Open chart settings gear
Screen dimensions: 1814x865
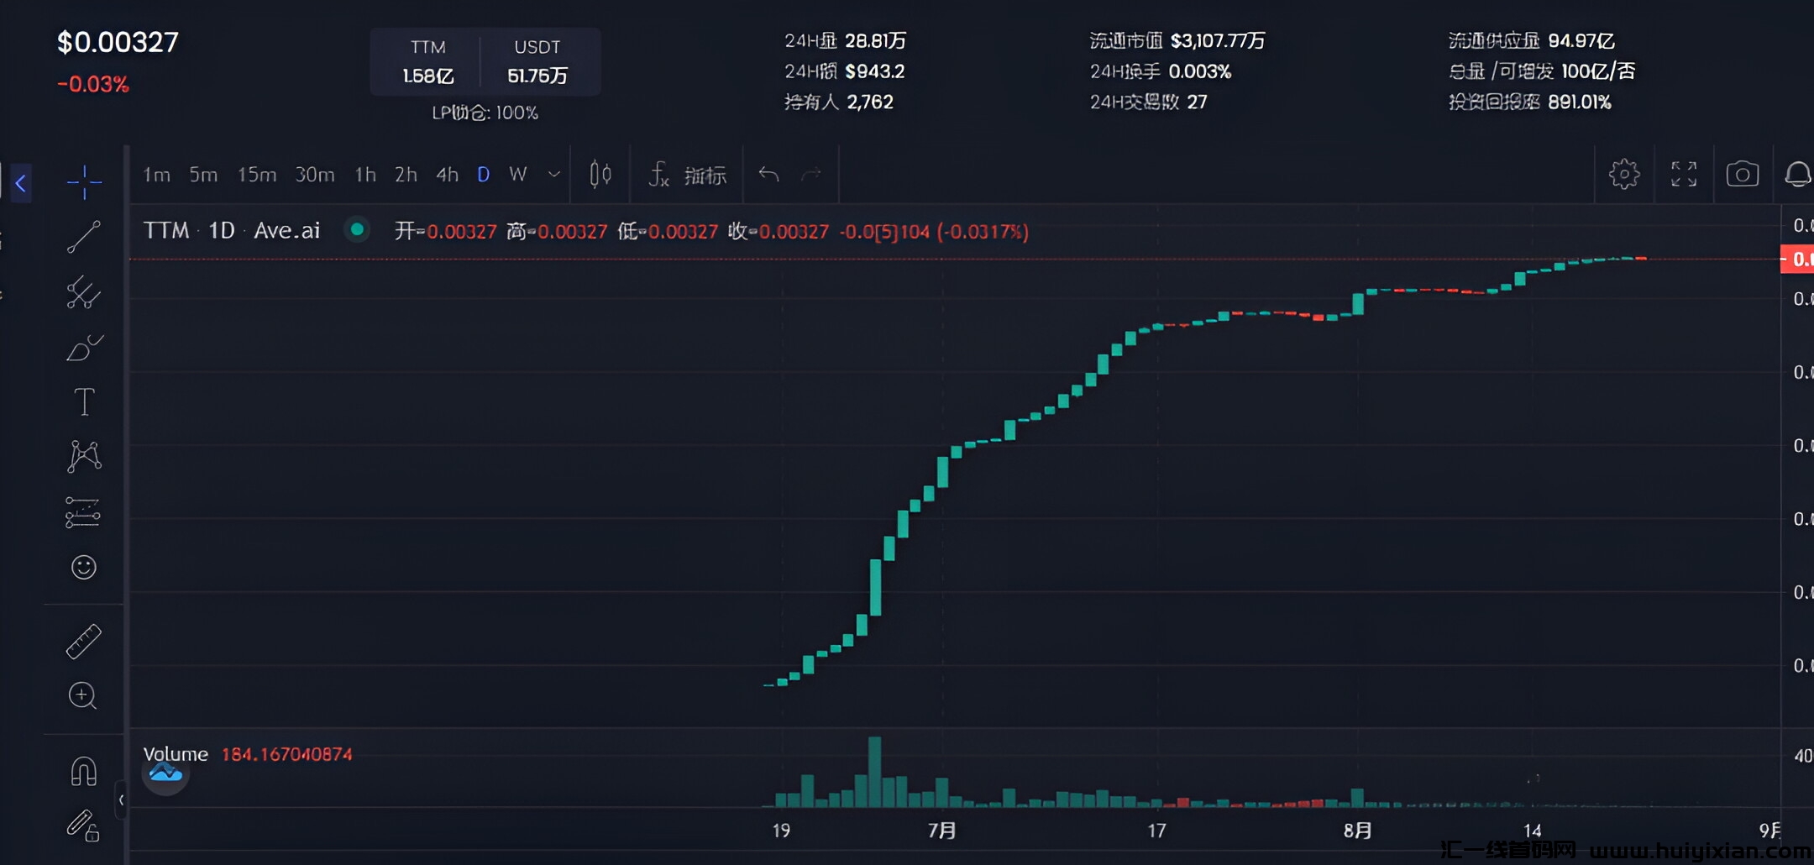pyautogui.click(x=1623, y=175)
